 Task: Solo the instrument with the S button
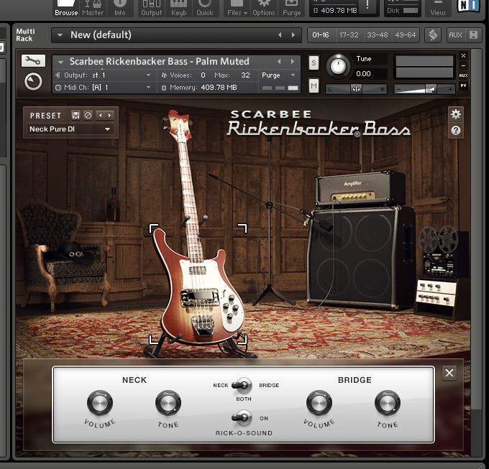314,63
